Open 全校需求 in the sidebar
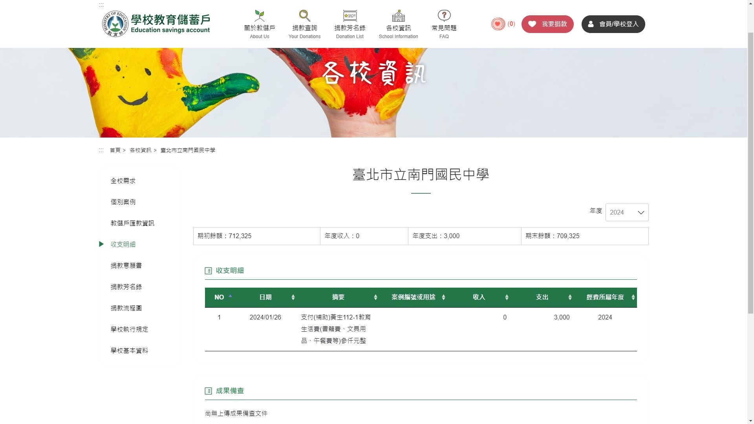 click(x=123, y=181)
